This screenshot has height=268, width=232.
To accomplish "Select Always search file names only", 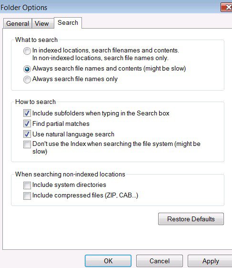I will click(27, 80).
